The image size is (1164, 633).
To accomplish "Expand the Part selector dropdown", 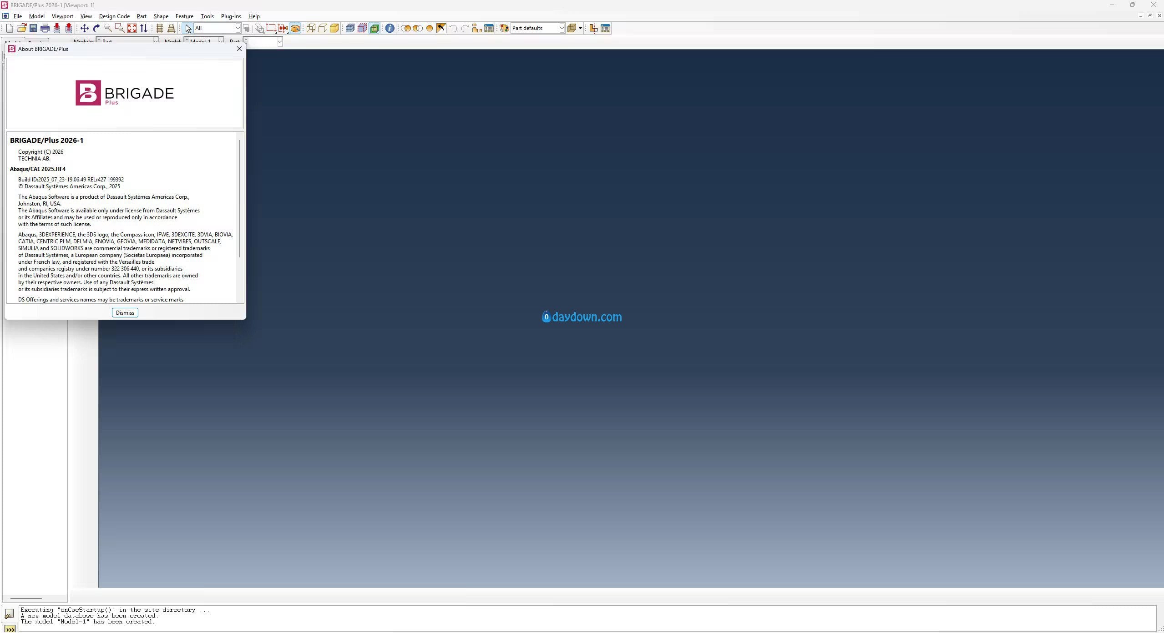I will (x=279, y=42).
